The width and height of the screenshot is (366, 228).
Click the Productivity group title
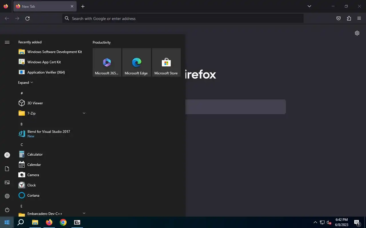[x=102, y=42]
